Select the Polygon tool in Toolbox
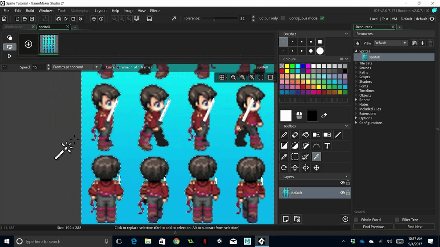The width and height of the screenshot is (440, 247). 305,146
